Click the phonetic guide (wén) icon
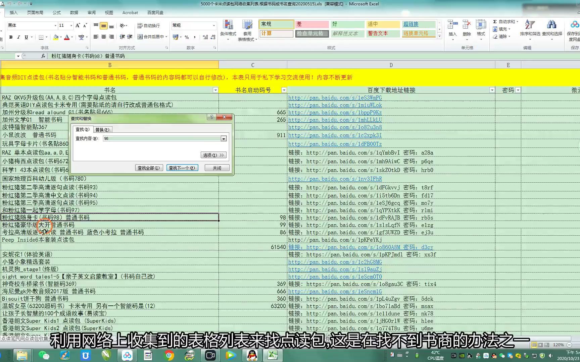The width and height of the screenshot is (580, 362). click(81, 37)
